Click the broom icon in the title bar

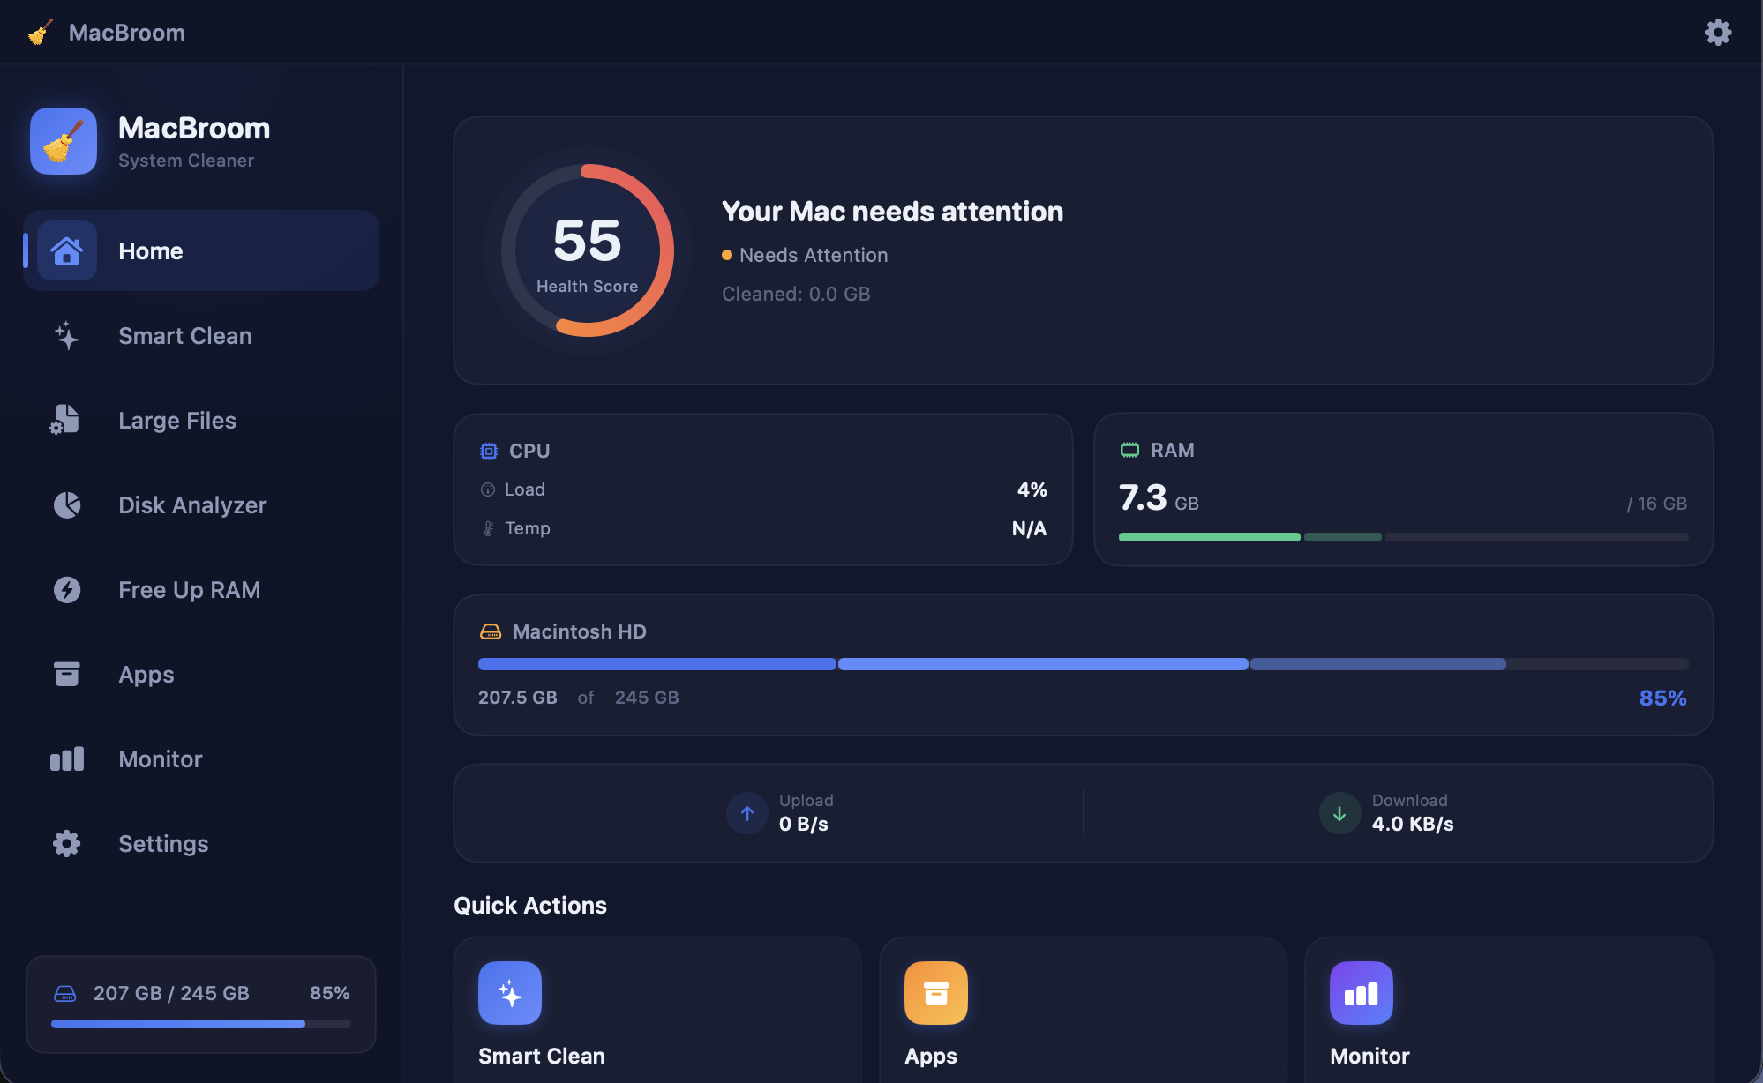click(41, 33)
